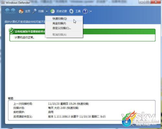The image size is (162, 129).
Task: Open the 工具 Tools text label
Action: 78,11
